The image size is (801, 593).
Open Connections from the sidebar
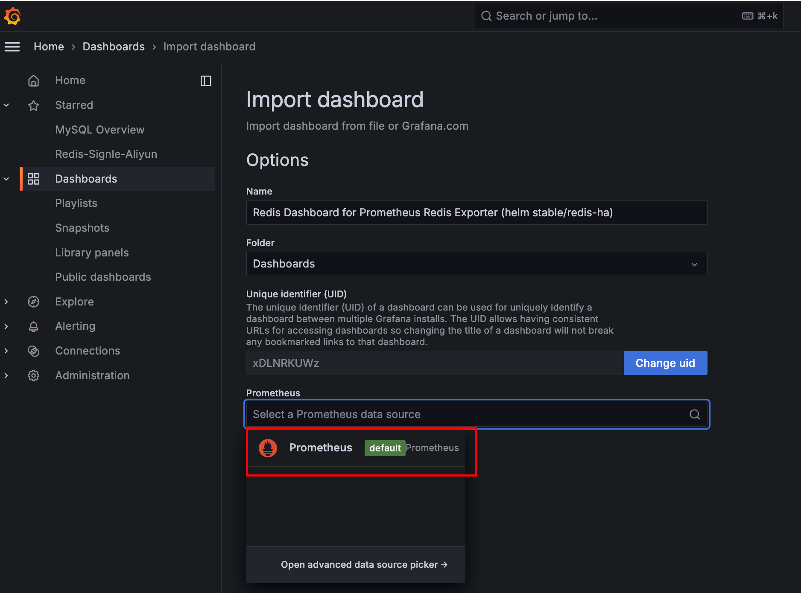pyautogui.click(x=88, y=351)
